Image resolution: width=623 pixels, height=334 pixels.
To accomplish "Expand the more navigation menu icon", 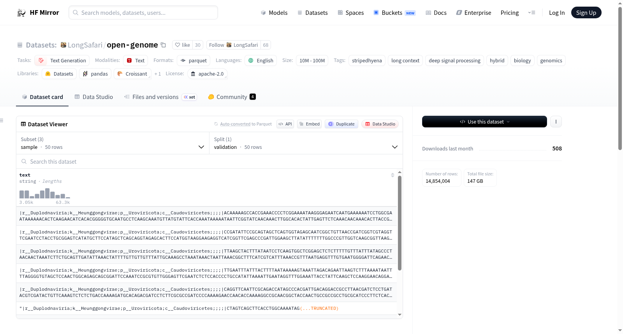I will 531,13.
